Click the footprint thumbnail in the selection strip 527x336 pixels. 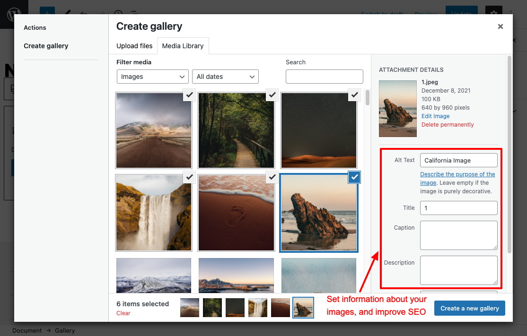tap(281, 308)
